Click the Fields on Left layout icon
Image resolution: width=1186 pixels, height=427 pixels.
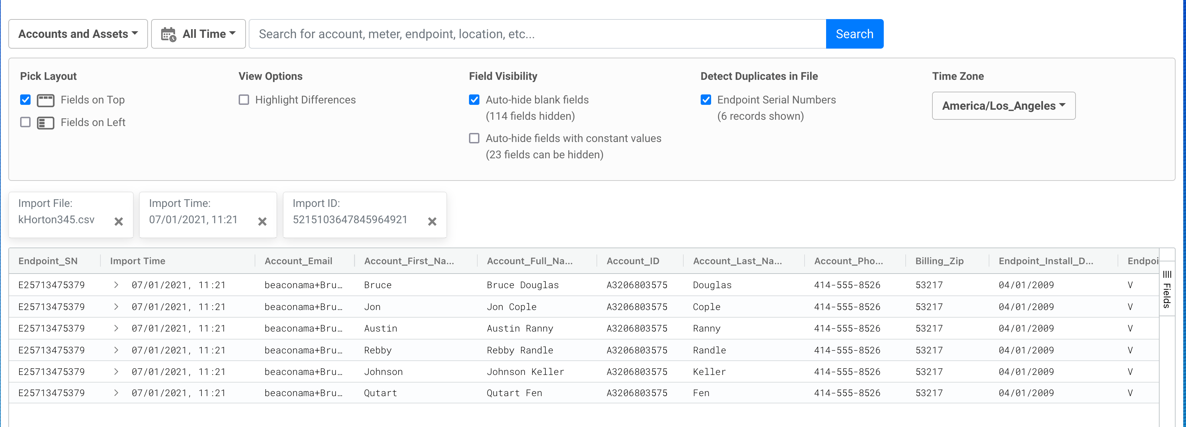(46, 123)
